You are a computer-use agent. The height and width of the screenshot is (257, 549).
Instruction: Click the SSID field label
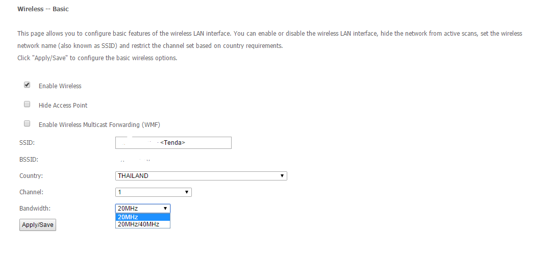[x=27, y=142]
